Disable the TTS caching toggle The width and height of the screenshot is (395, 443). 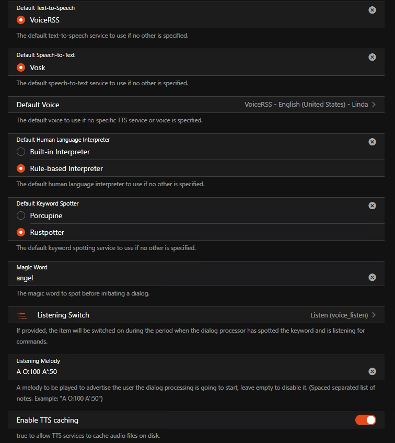click(x=365, y=420)
